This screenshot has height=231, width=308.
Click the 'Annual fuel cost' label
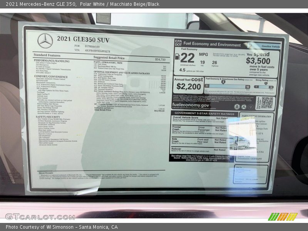[x=189, y=80]
